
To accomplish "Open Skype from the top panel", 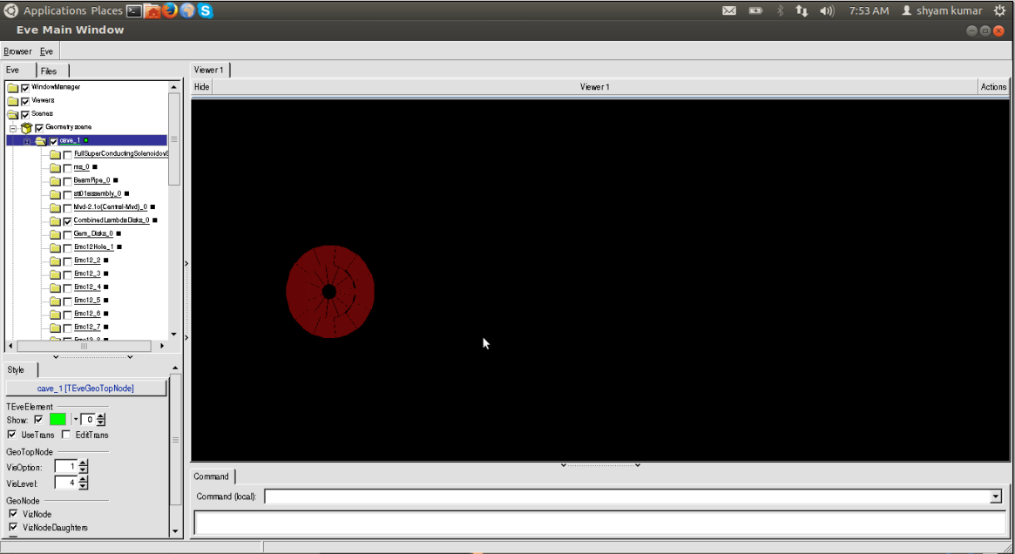I will tap(206, 10).
